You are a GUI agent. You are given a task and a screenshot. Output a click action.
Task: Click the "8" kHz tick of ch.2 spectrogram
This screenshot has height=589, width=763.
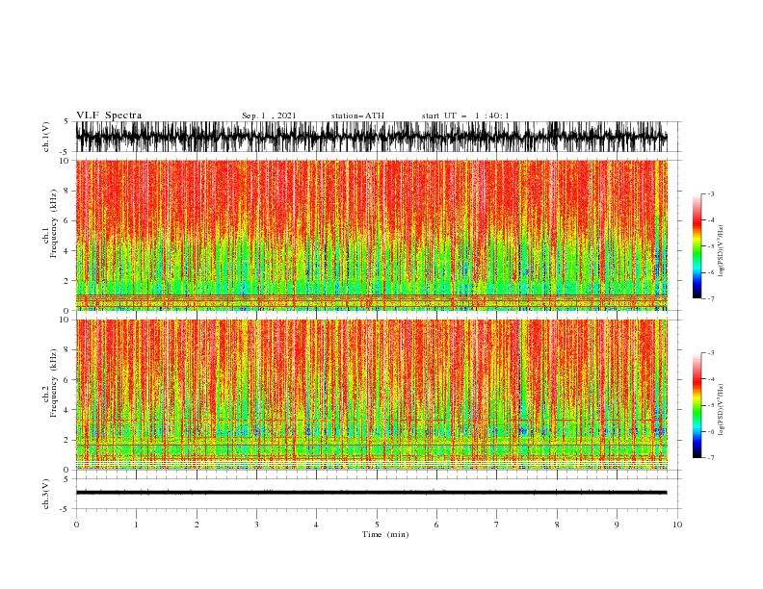[67, 350]
